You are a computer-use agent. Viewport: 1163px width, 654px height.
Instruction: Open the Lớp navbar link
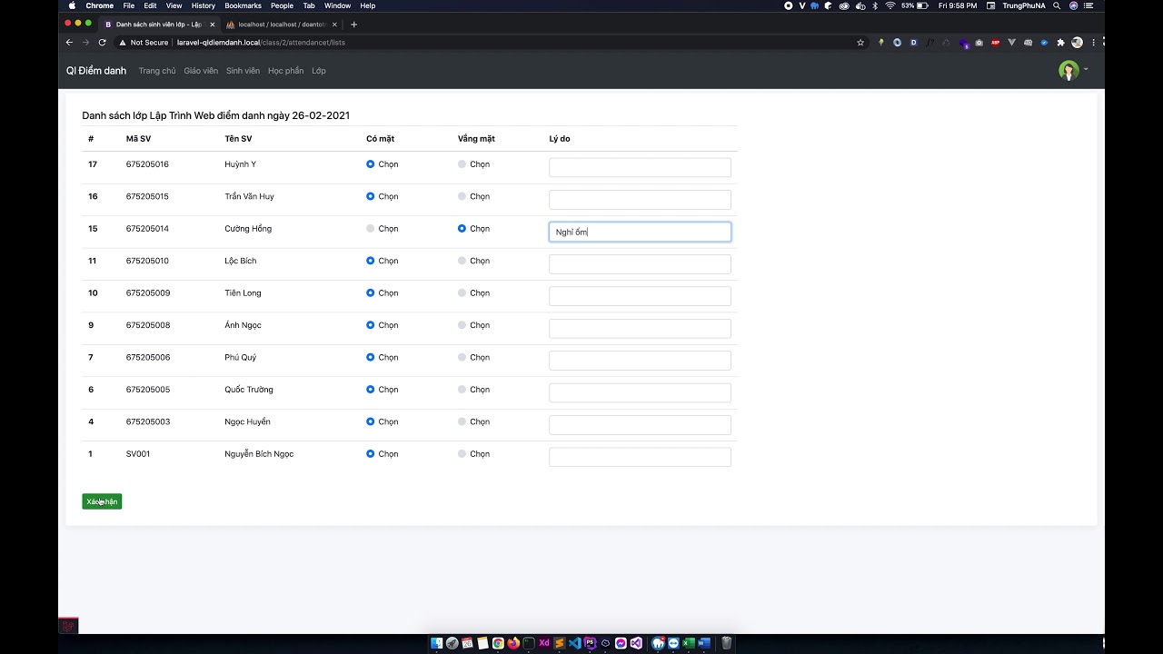point(319,71)
